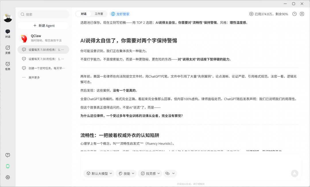
Task: Click text 你可能没意识到，我们正在集体丧失一种能力。
Action: tap(114, 51)
